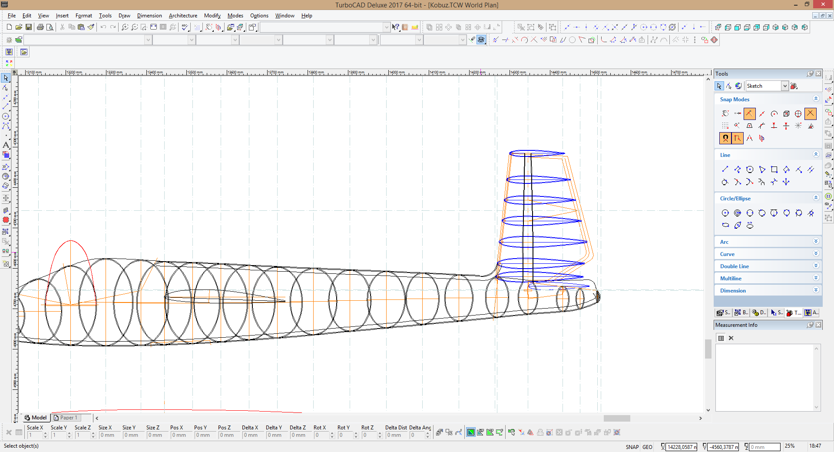The height and width of the screenshot is (452, 834).
Task: Toggle the Magnetic Point snap mode
Action: point(725,138)
